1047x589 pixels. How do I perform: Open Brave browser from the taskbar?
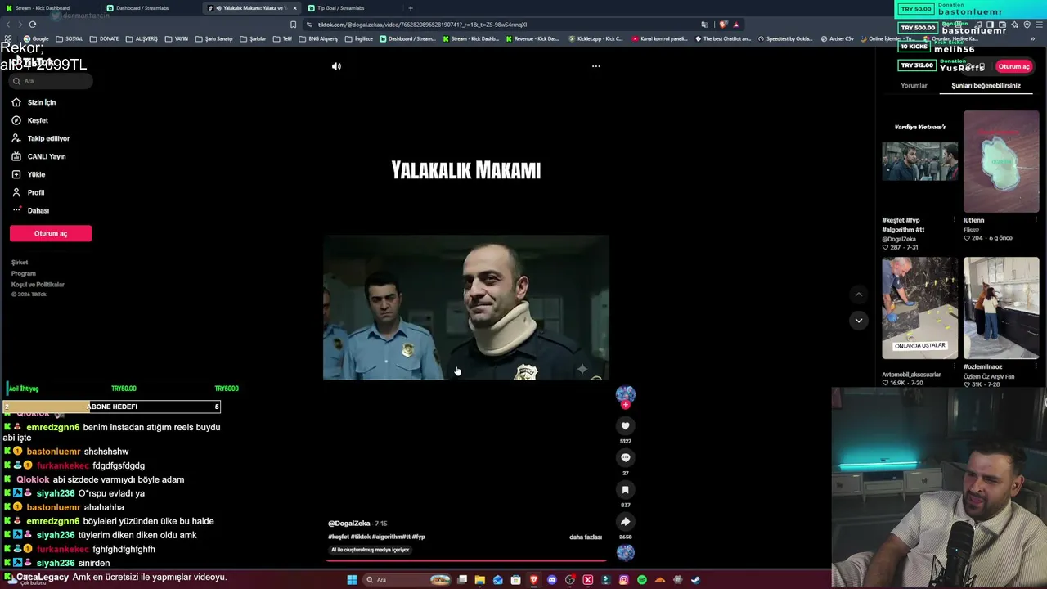tap(534, 580)
